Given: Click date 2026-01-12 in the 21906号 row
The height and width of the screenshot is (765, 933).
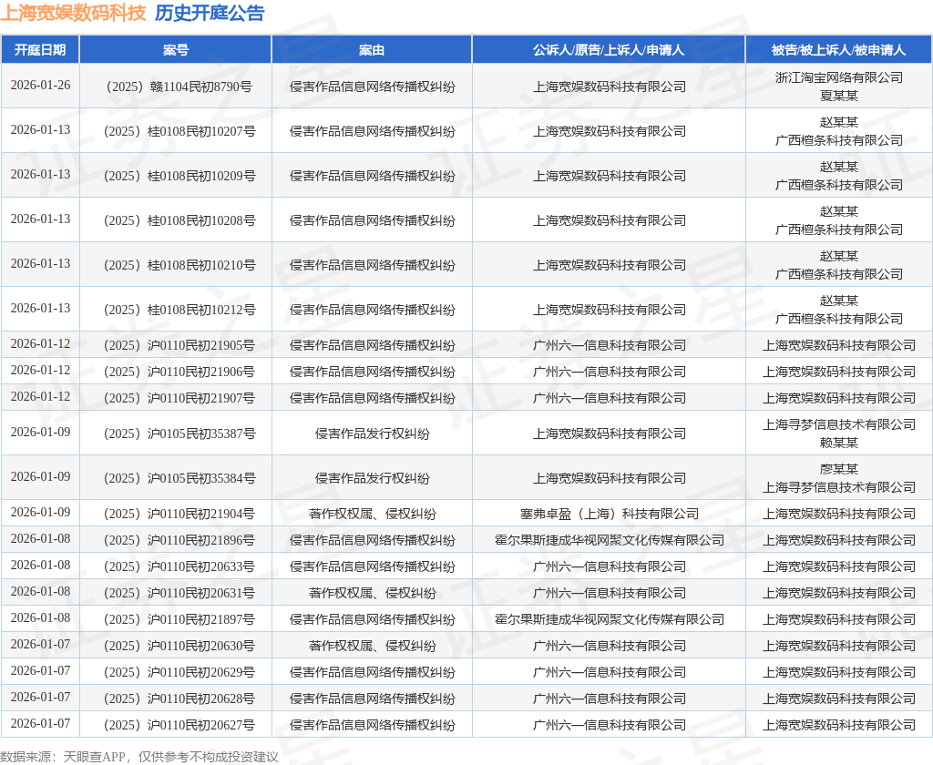Looking at the screenshot, I should [x=40, y=370].
